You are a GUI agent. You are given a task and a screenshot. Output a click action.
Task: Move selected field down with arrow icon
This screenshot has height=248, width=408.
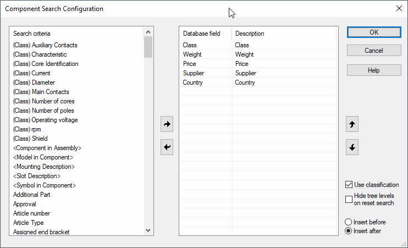pos(352,147)
